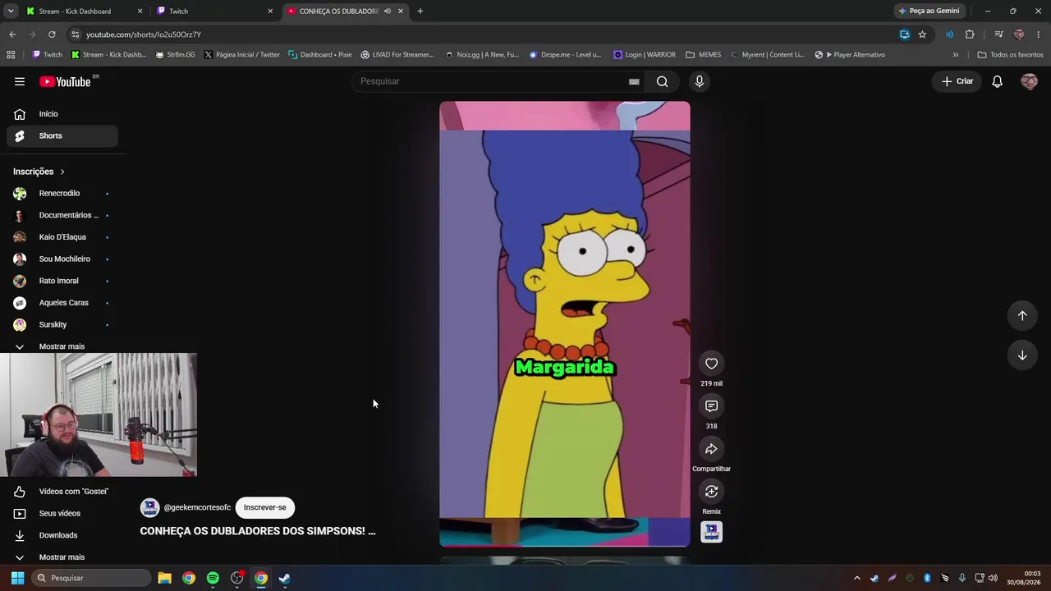This screenshot has height=591, width=1051.
Task: Go to the previous Short with up arrow
Action: (1022, 316)
